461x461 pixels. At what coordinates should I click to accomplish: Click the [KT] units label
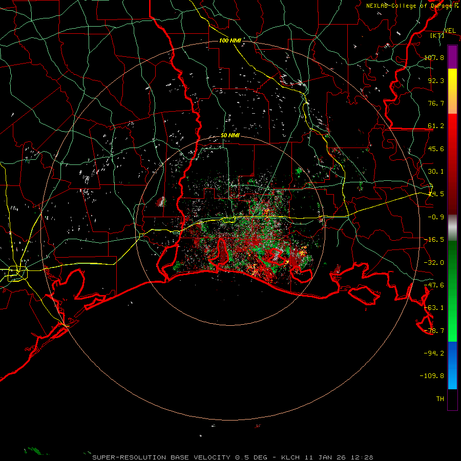pyautogui.click(x=437, y=35)
